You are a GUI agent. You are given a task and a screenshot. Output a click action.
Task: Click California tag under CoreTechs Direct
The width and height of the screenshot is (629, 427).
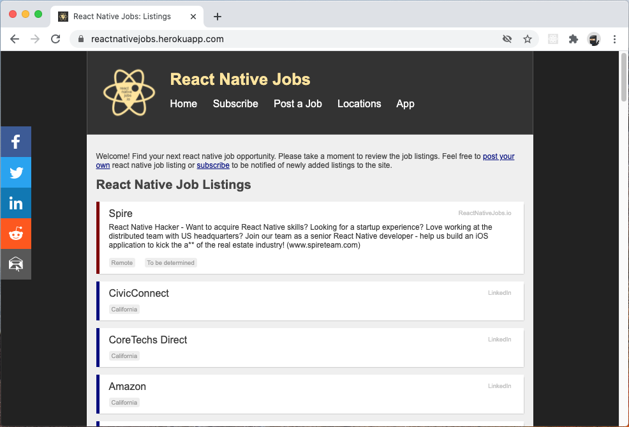[124, 356]
